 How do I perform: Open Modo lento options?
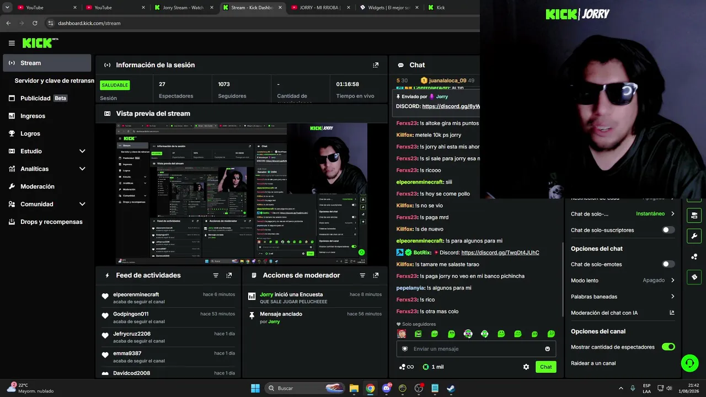point(622,280)
